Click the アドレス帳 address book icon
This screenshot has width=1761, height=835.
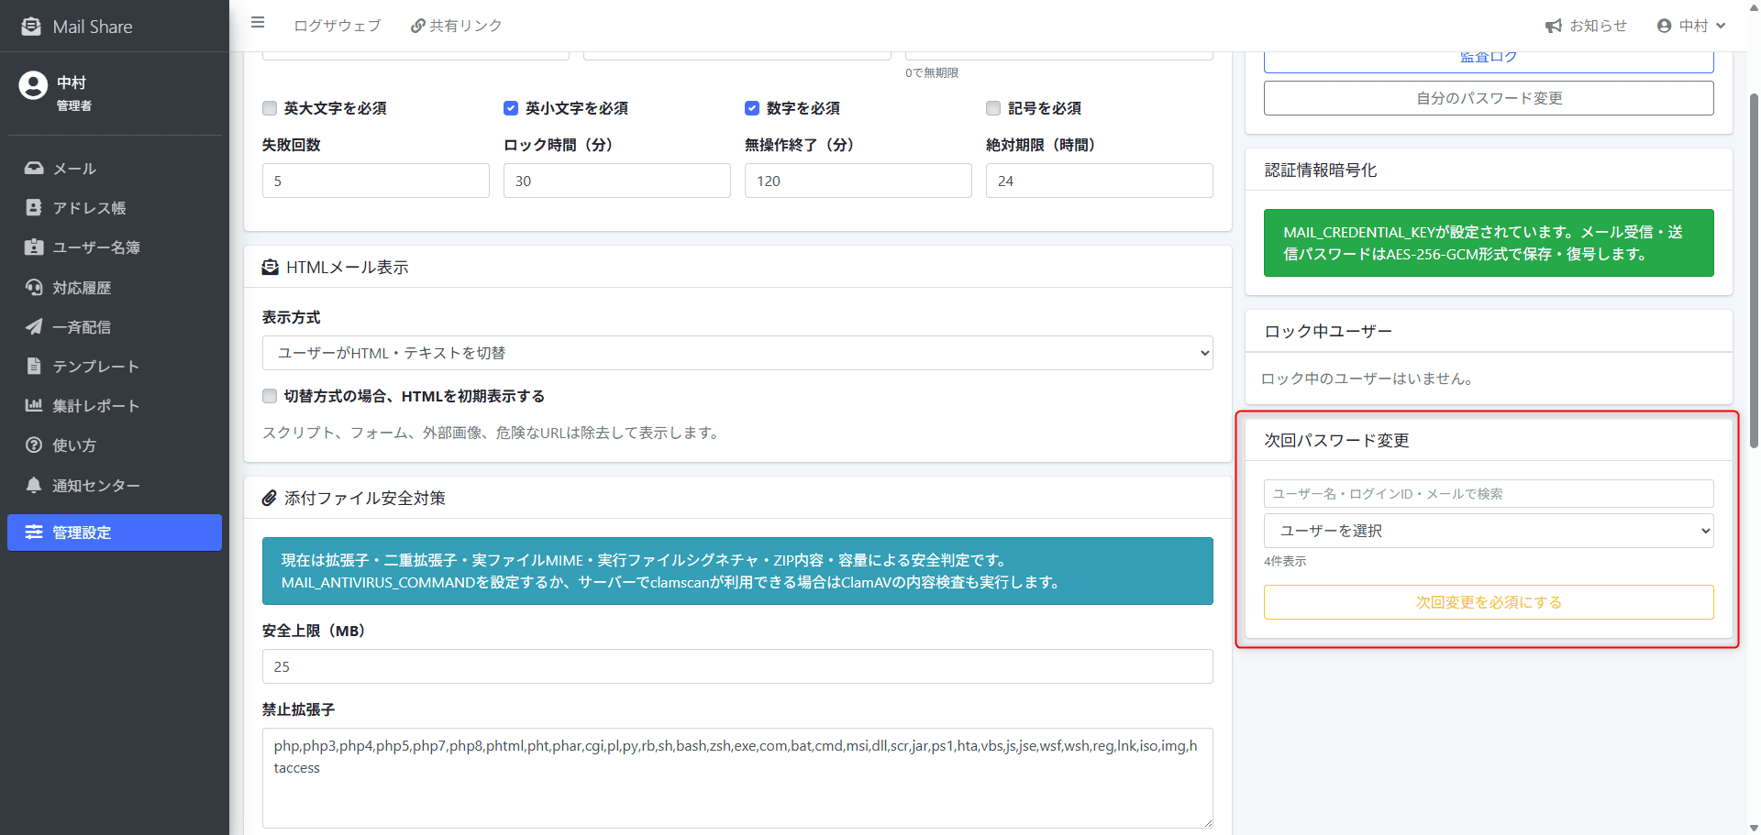coord(34,208)
